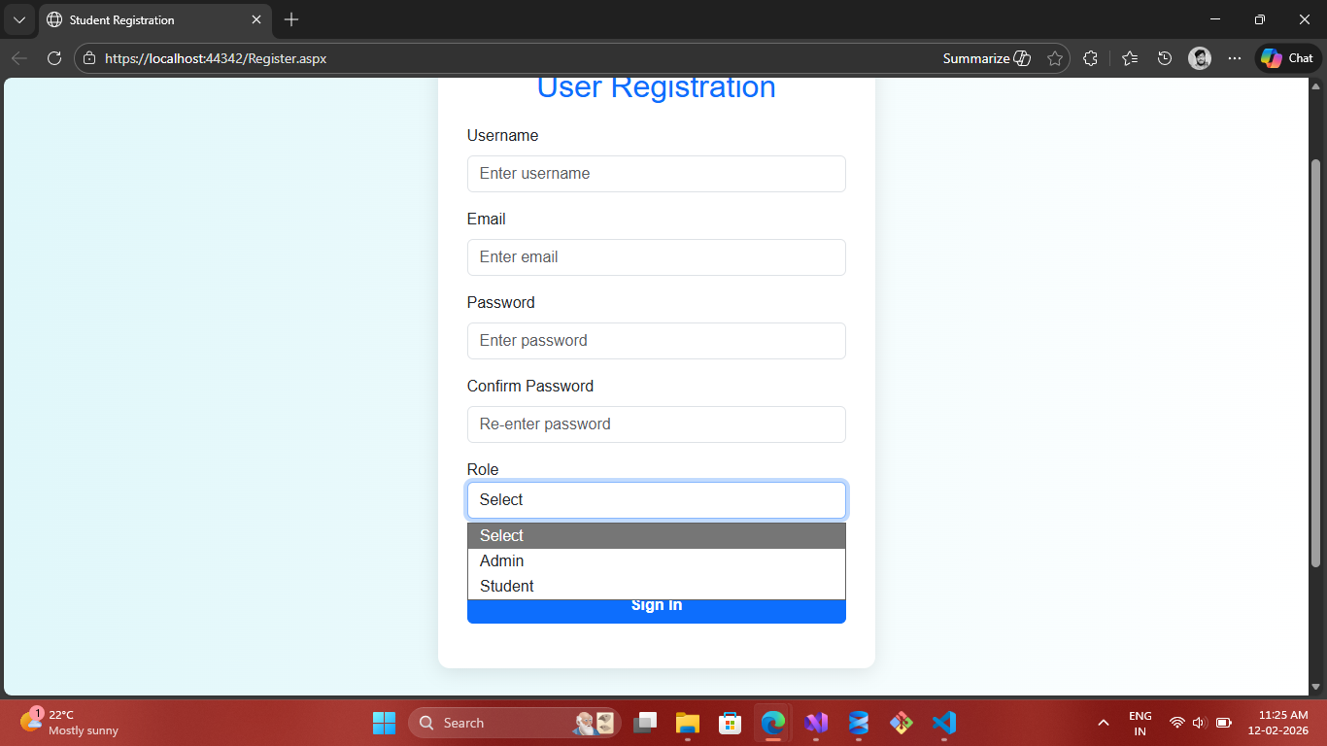
Task: Open the Favorites list icon
Action: pos(1129,58)
